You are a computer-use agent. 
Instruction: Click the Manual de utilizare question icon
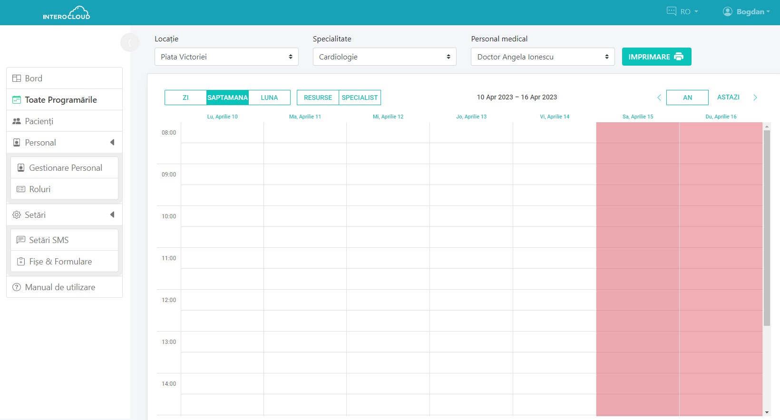17,287
